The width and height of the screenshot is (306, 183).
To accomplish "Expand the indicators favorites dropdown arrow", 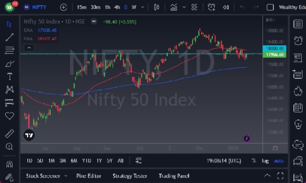I will [184, 7].
